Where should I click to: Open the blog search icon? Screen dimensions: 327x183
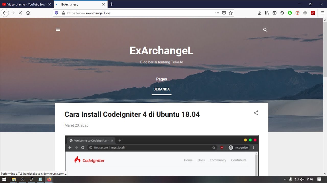(x=265, y=30)
